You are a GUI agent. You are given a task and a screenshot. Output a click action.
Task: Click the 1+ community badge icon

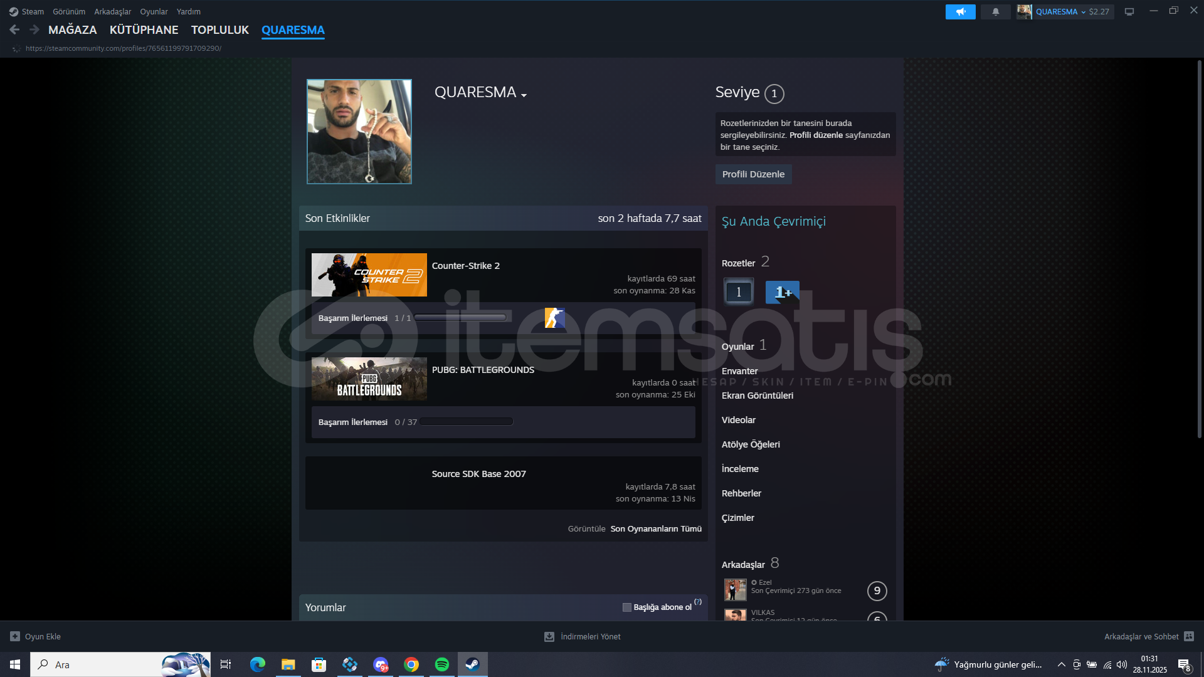782,292
